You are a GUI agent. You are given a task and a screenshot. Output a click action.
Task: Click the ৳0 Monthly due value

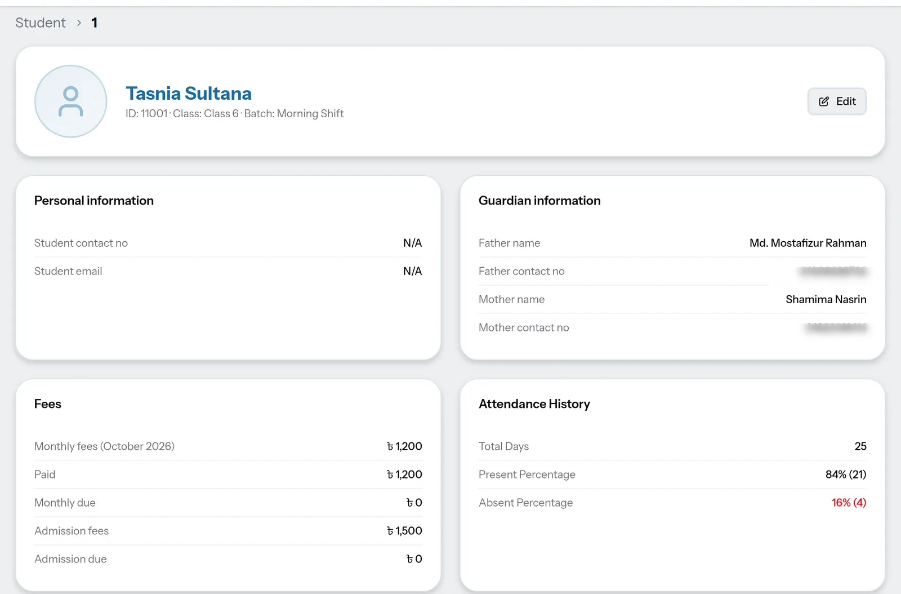click(414, 503)
